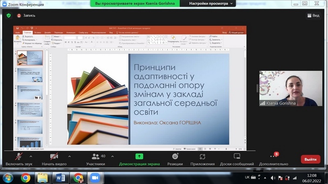Image resolution: width=328 pixels, height=184 pixels.
Task: Select the Главная tab in PowerPoint ribbon
Action: [x=28, y=32]
